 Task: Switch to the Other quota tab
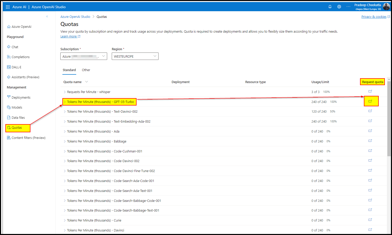[86, 70]
